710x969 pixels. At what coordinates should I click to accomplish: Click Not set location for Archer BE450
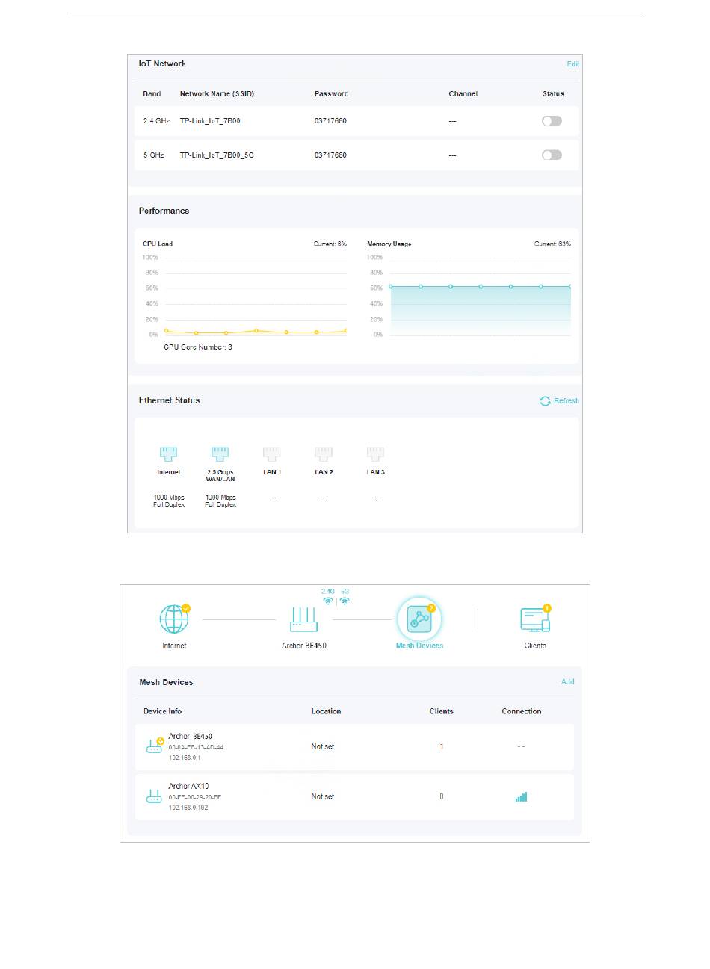pyautogui.click(x=323, y=746)
